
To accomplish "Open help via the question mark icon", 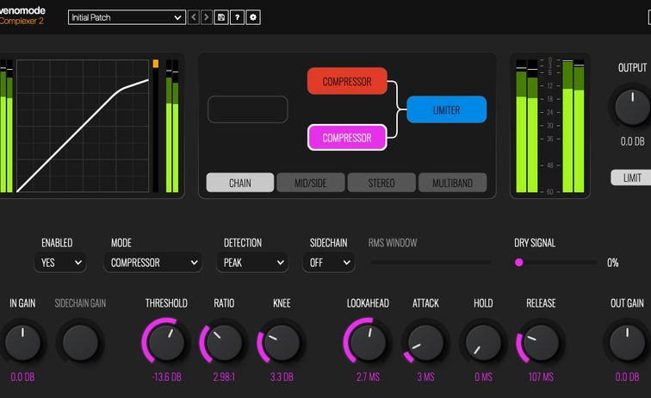I will point(237,17).
